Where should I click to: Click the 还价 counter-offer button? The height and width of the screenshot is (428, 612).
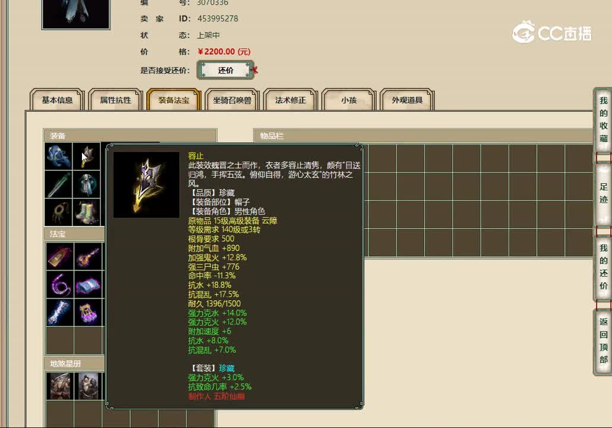(225, 70)
